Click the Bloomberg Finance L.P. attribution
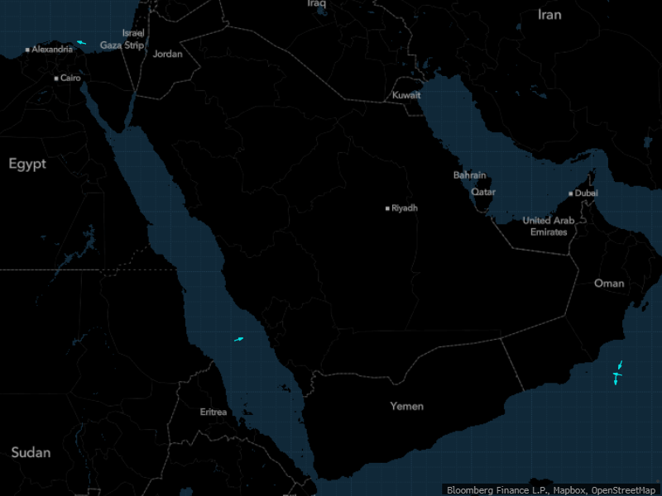Image resolution: width=662 pixels, height=496 pixels. point(497,490)
